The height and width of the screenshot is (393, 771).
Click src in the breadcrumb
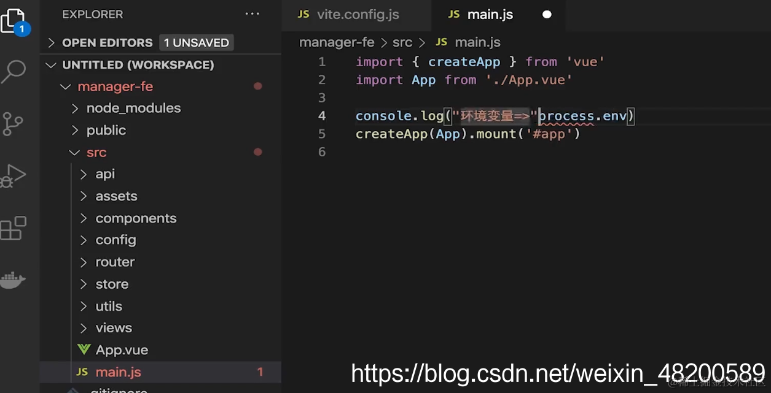click(402, 42)
